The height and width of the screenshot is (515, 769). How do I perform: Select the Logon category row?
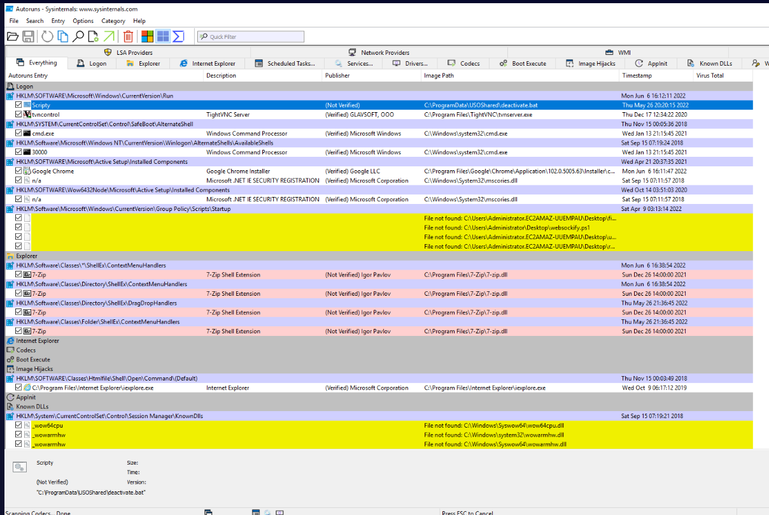coord(379,86)
